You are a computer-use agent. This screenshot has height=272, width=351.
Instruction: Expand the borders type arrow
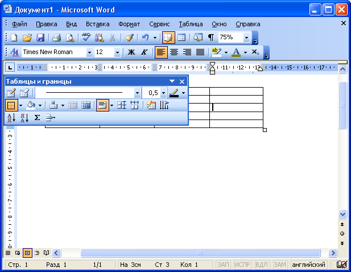pos(20,105)
